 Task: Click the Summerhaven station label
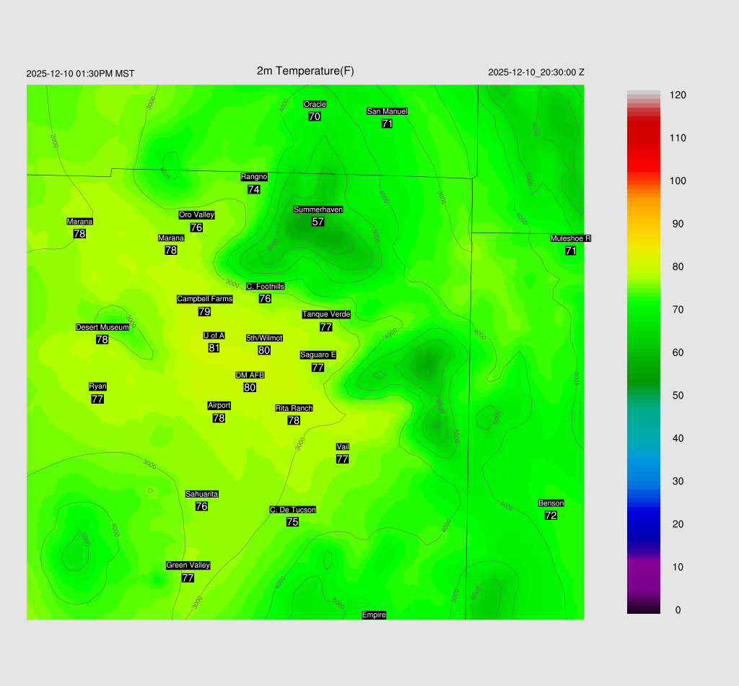click(318, 209)
